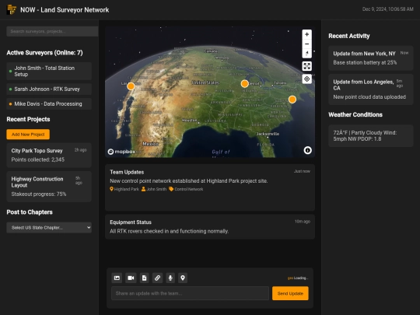
Task: Add location pin to the update
Action: click(183, 278)
